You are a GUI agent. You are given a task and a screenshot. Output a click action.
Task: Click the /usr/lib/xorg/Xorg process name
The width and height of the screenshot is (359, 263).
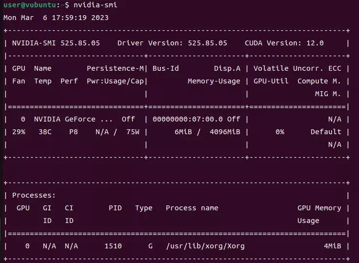[205, 246]
